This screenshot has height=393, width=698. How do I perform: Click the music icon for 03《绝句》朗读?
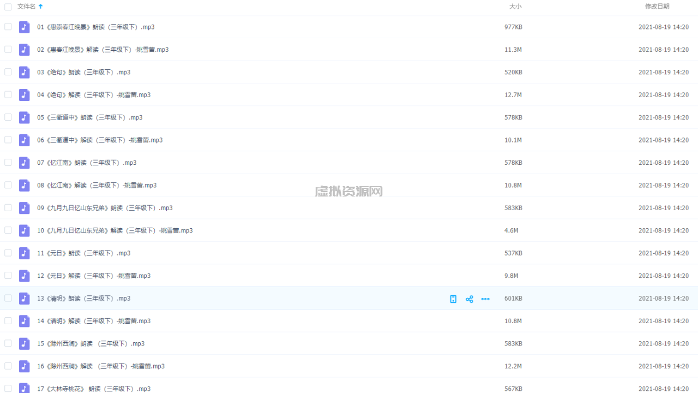click(24, 72)
